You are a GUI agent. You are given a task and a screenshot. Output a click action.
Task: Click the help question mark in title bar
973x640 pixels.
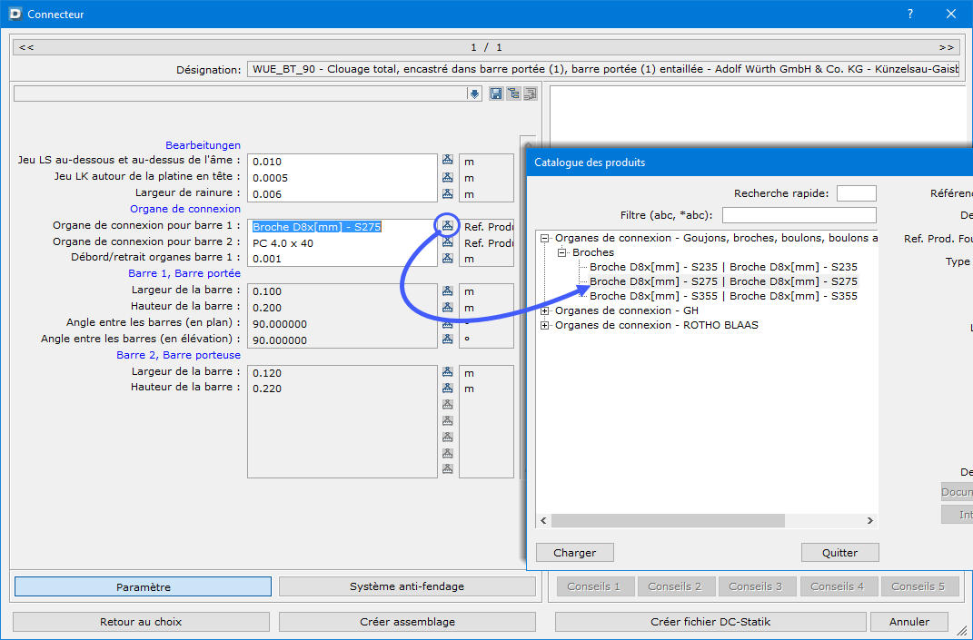(x=910, y=14)
